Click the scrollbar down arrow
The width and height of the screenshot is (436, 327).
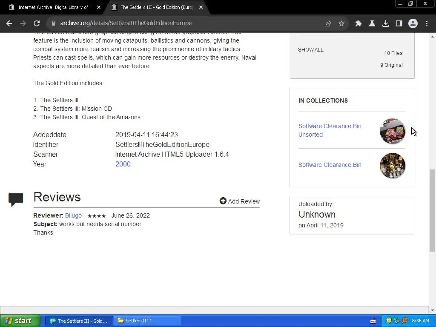point(433,310)
